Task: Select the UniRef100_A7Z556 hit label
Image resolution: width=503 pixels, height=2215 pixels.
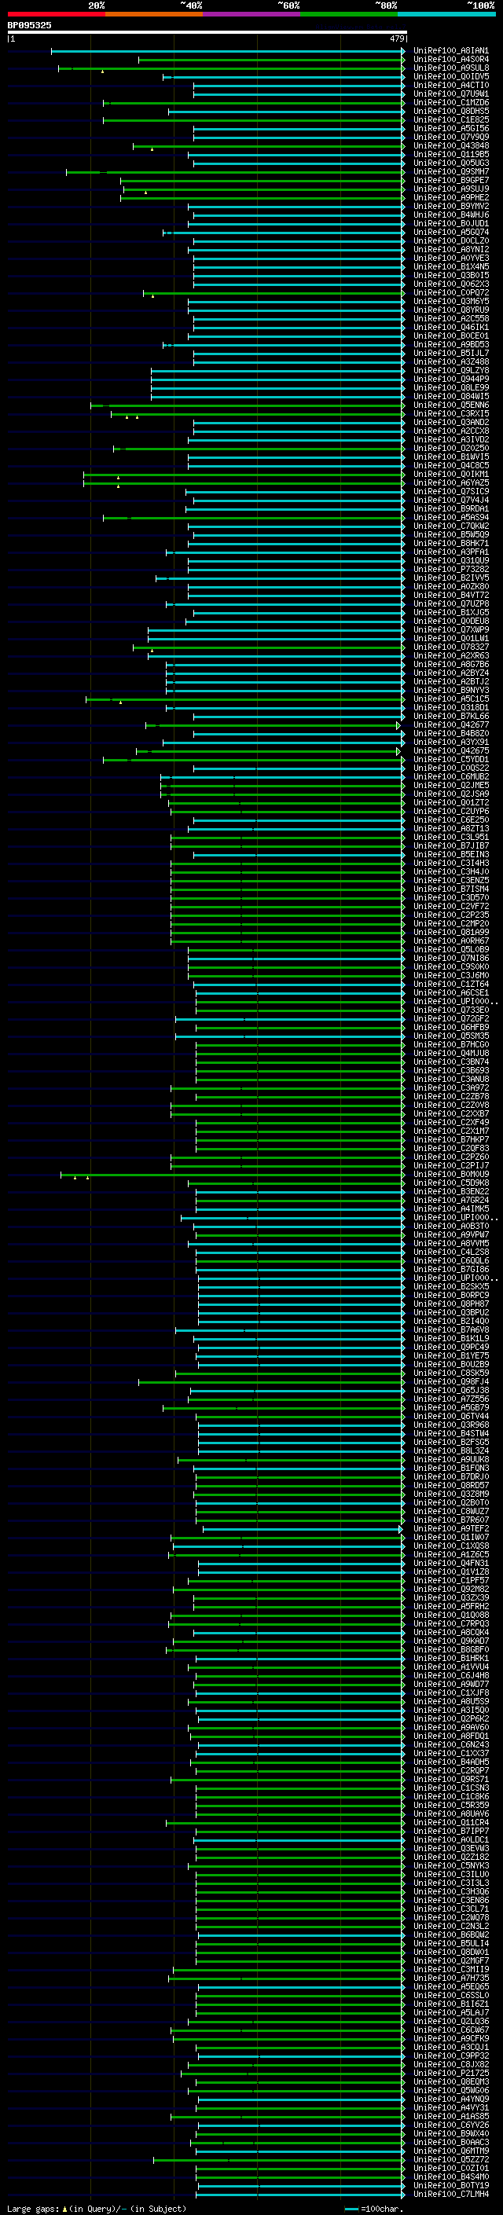Action: [x=450, y=1399]
